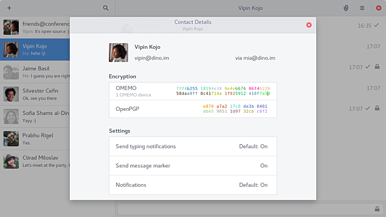Image resolution: width=386 pixels, height=217 pixels.
Task: Change Send typing notifications setting
Action: click(192, 146)
